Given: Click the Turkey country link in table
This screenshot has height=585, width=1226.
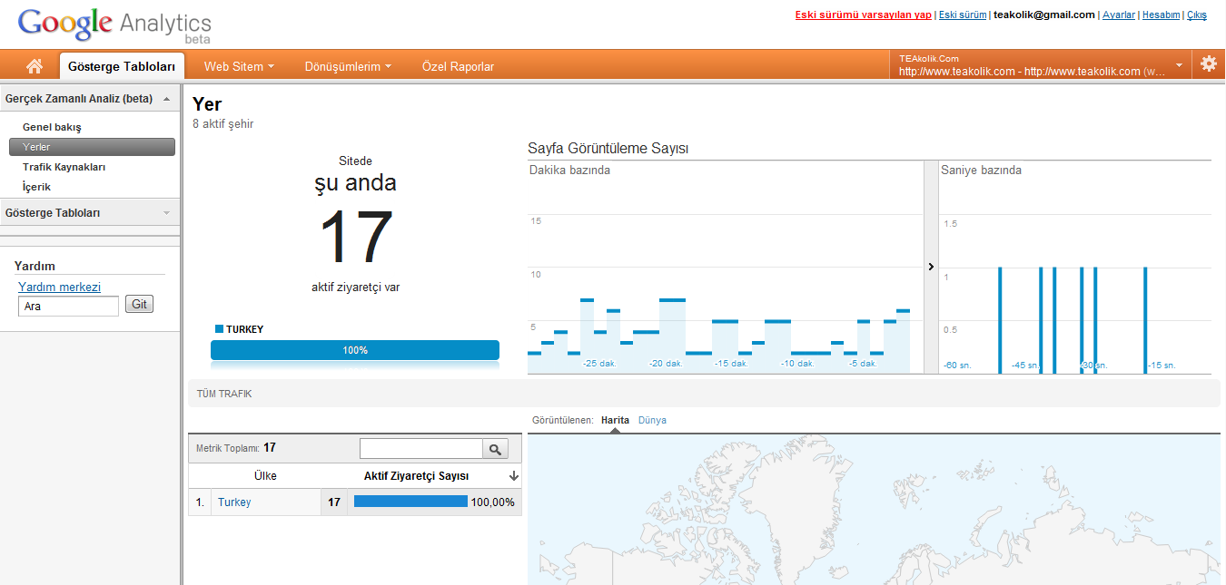Looking at the screenshot, I should coord(234,502).
